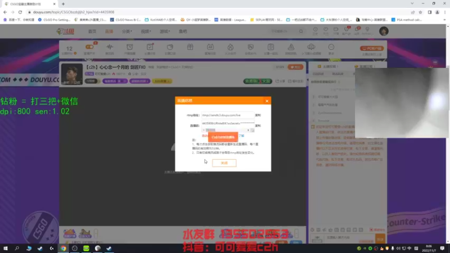450x253 pixels.
Task: Click the alarm clock icon in streamer toolbar
Action: pyautogui.click(x=130, y=47)
